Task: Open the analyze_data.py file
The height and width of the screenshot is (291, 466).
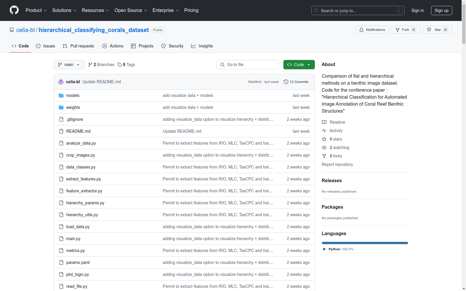Action: point(81,143)
